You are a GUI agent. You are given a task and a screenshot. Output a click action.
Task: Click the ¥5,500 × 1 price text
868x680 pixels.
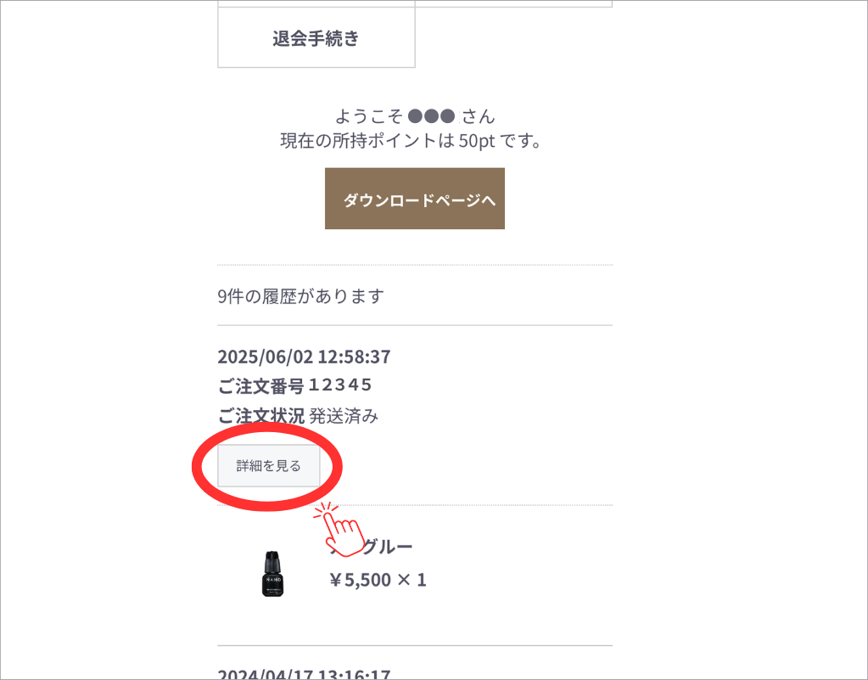[378, 580]
